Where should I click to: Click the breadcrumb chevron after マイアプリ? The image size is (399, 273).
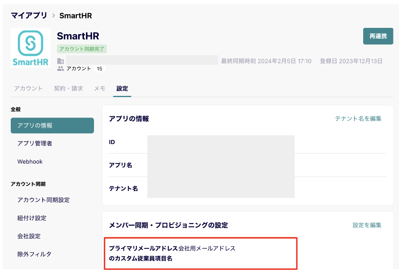tap(53, 16)
